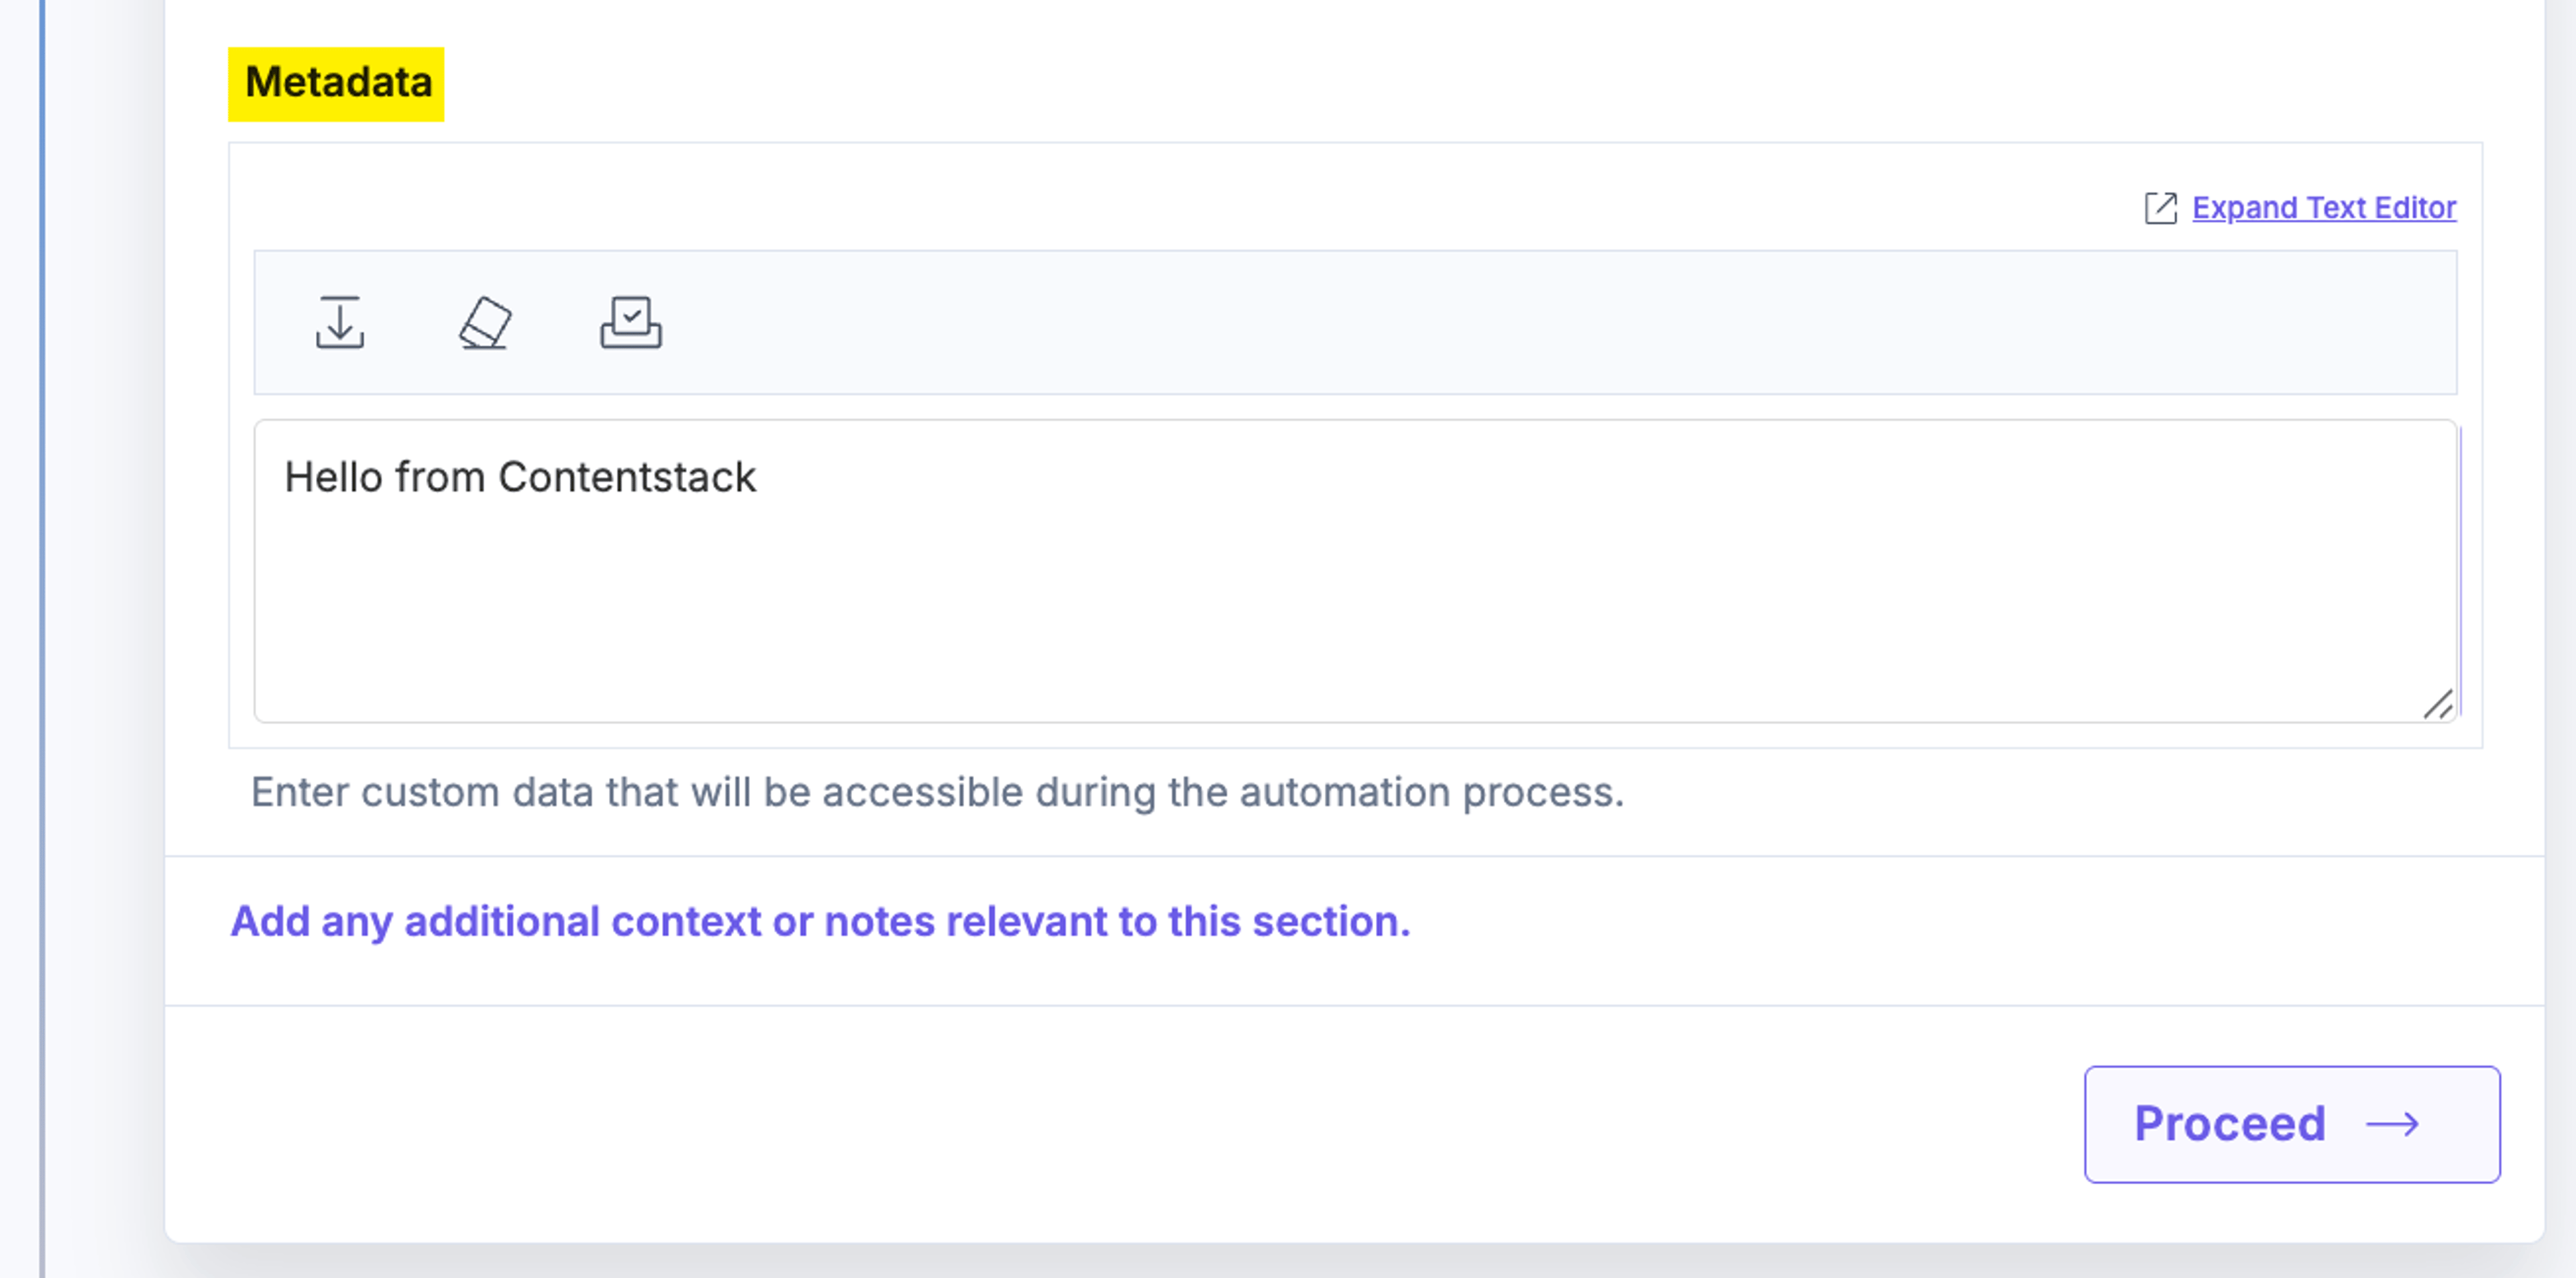Focus the Metadata text area
This screenshot has height=1278, width=2576.
click(x=1355, y=571)
